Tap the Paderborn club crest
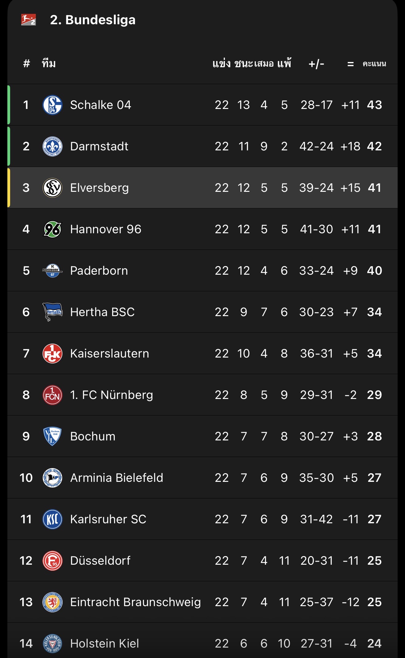Viewport: 405px width, 658px height. tap(52, 271)
